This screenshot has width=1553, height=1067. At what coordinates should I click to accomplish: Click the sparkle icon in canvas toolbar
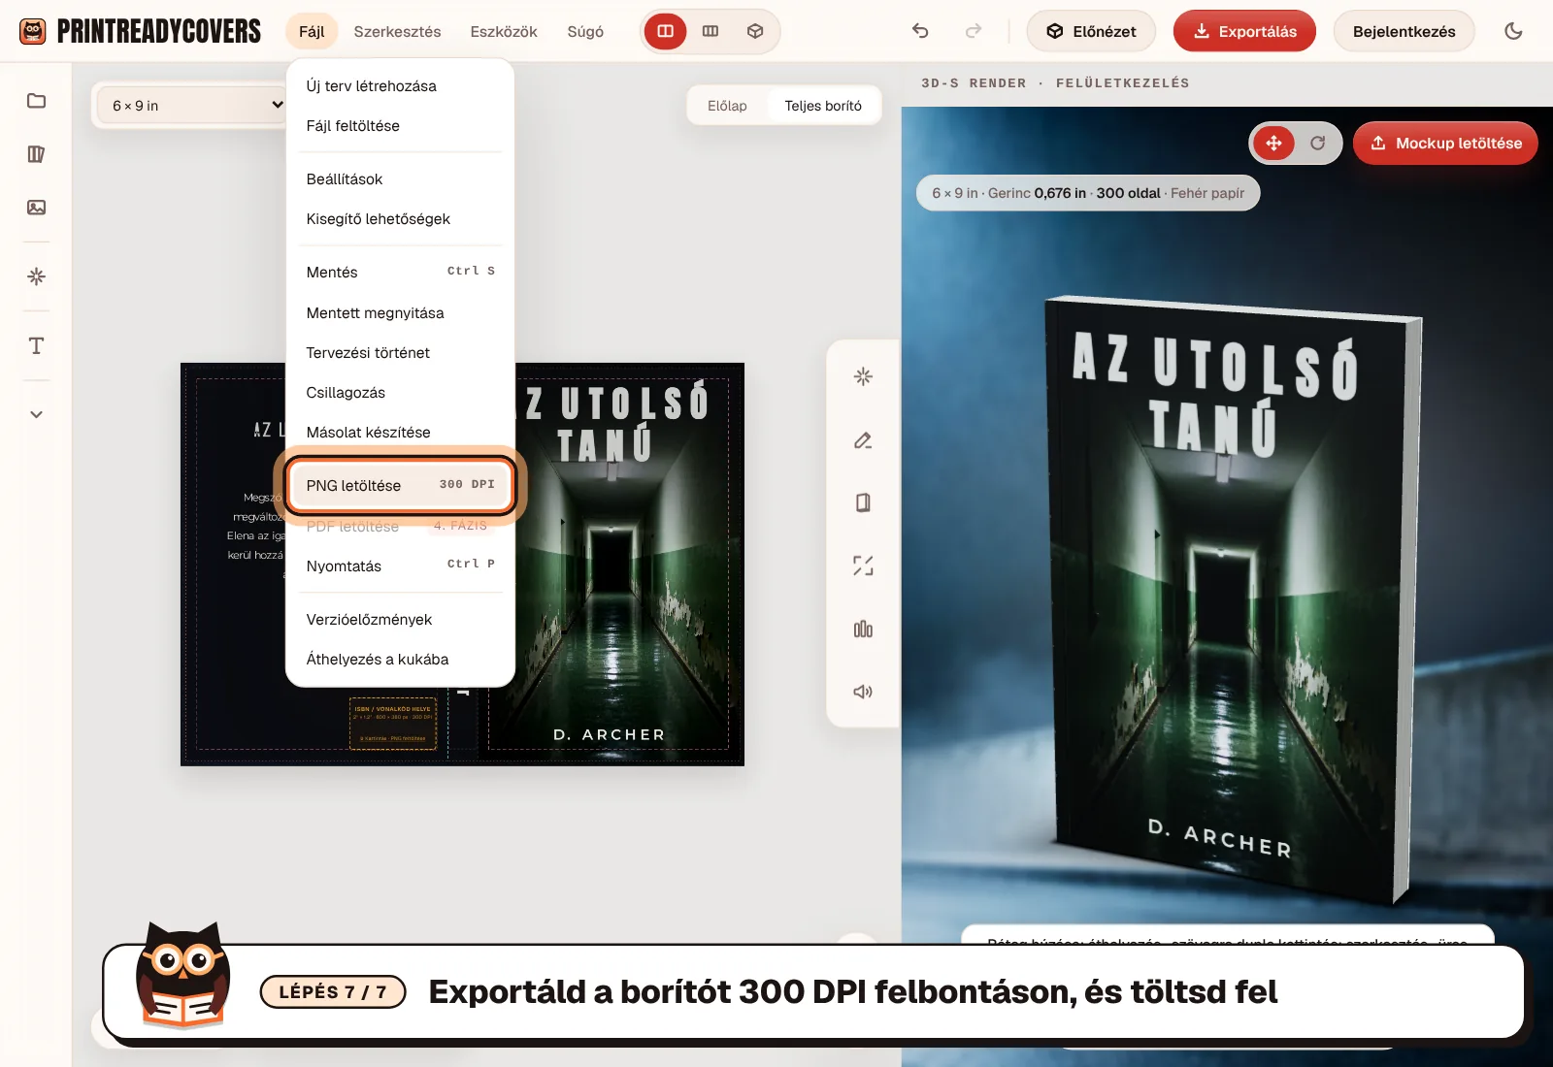click(x=863, y=376)
